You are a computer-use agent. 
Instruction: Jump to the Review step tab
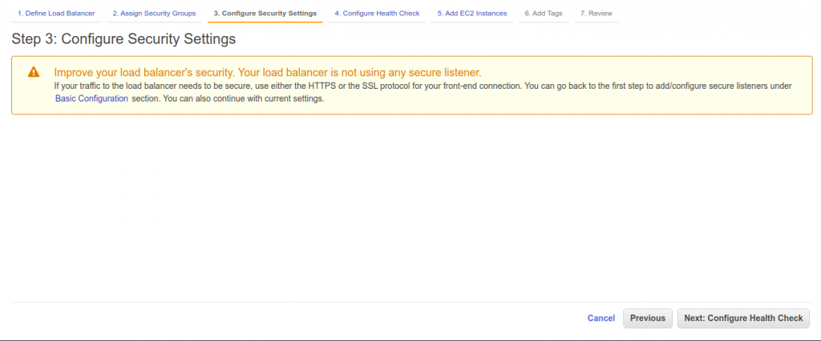[596, 14]
